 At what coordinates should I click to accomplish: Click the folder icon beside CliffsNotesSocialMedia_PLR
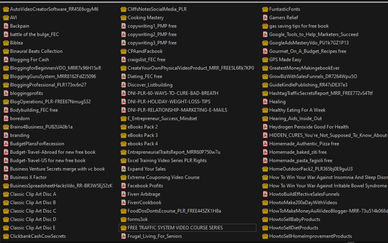(124, 9)
